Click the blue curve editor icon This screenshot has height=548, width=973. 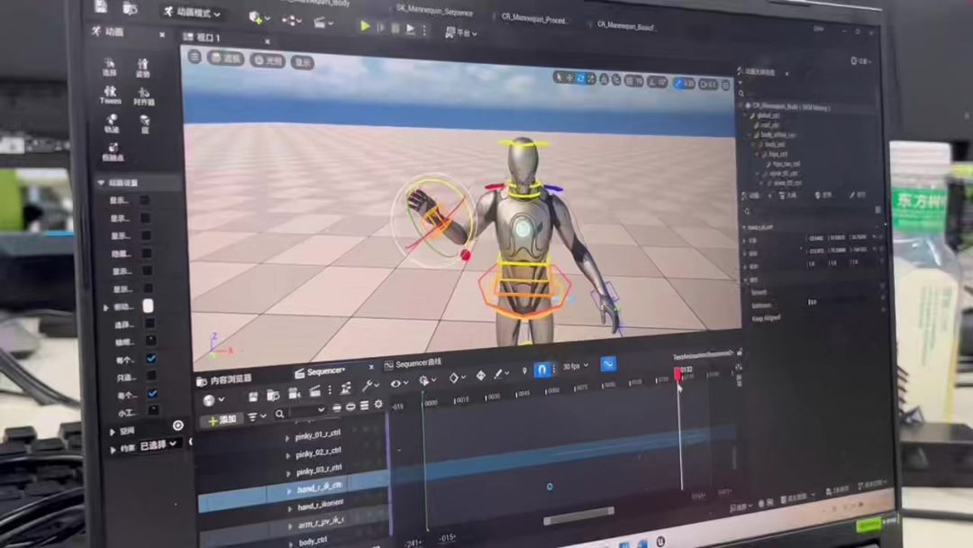click(x=608, y=364)
